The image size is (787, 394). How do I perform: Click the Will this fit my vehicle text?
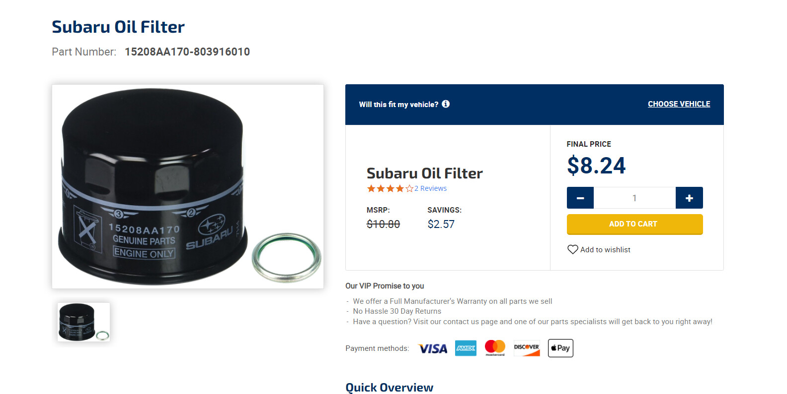(x=398, y=105)
